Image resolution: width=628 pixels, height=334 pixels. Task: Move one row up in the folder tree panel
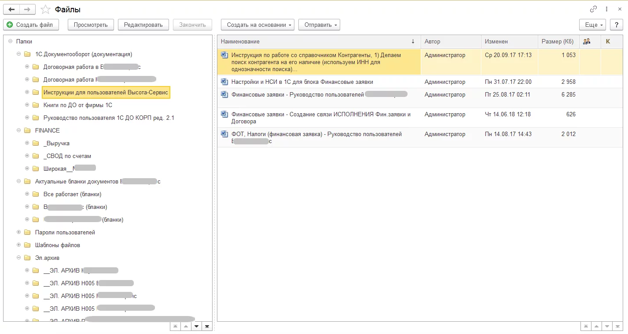[186, 327]
